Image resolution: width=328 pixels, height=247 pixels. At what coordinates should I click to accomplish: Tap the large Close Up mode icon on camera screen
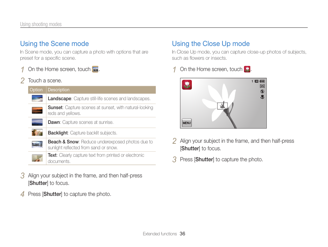[187, 85]
